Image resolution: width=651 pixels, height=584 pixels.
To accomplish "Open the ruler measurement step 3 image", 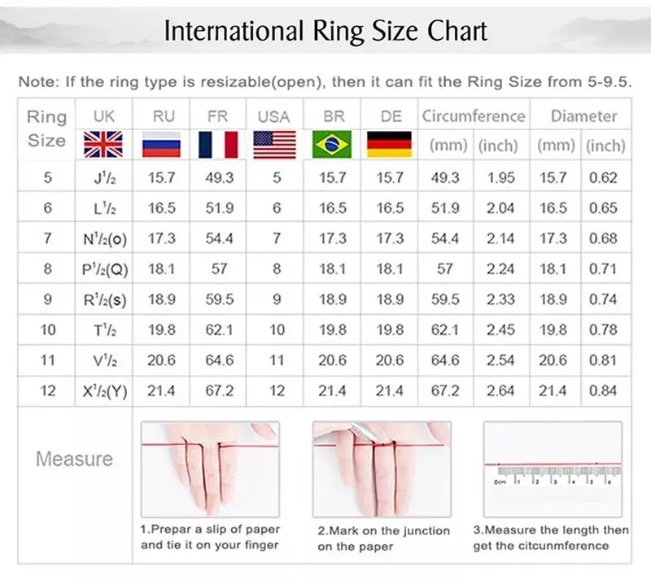I will (x=553, y=469).
